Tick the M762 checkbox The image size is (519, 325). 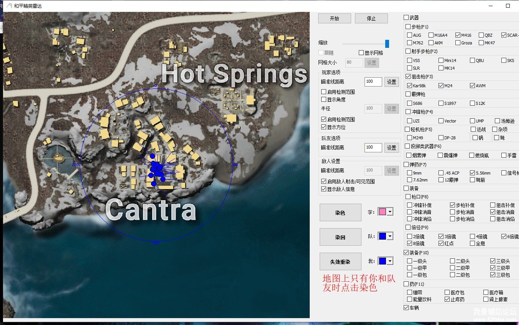pyautogui.click(x=410, y=43)
